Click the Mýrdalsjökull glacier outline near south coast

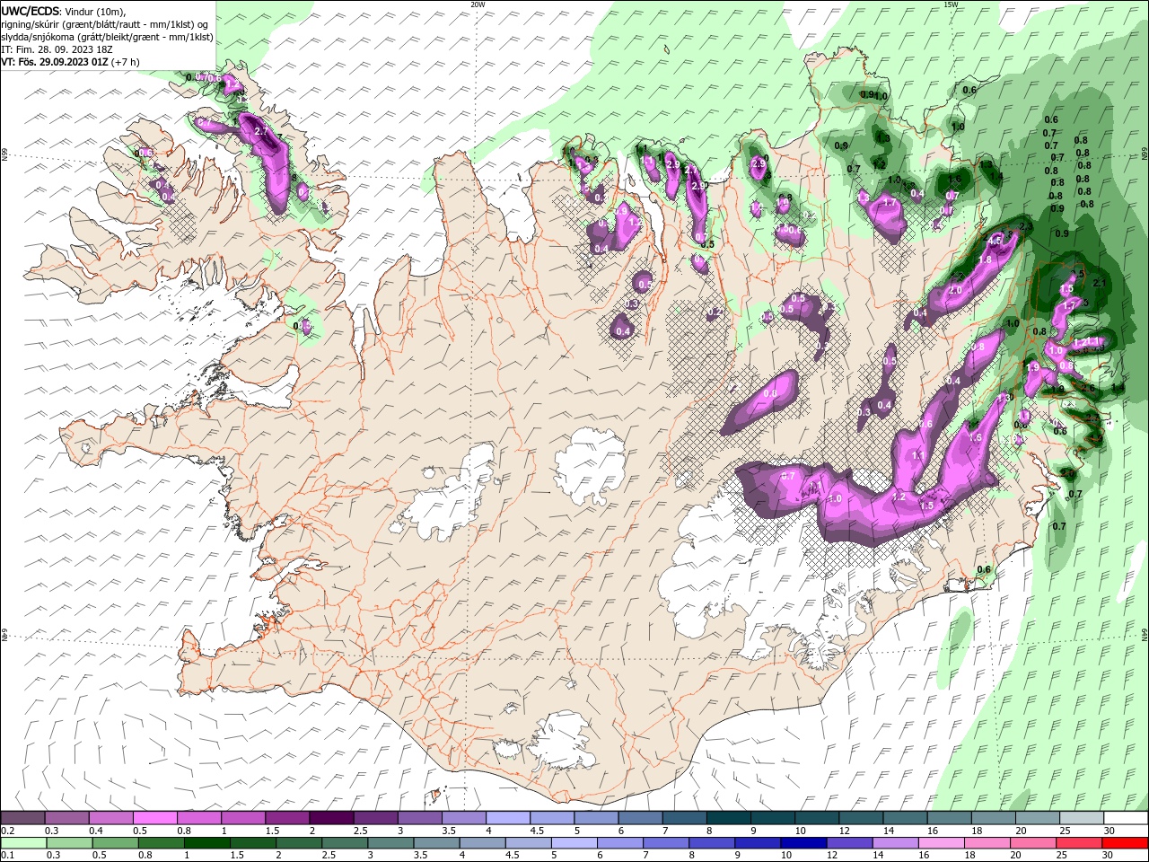(x=561, y=742)
